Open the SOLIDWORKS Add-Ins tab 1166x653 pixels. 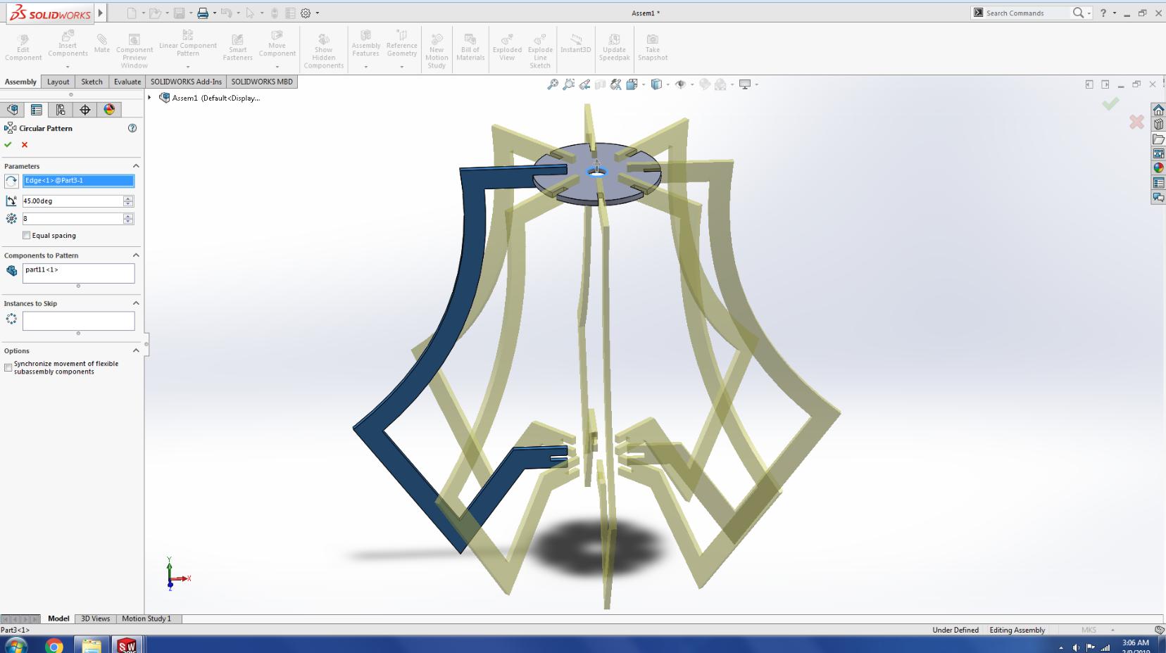click(186, 82)
